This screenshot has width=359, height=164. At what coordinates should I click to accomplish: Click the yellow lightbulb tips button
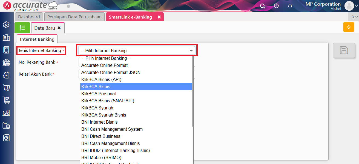point(349,27)
